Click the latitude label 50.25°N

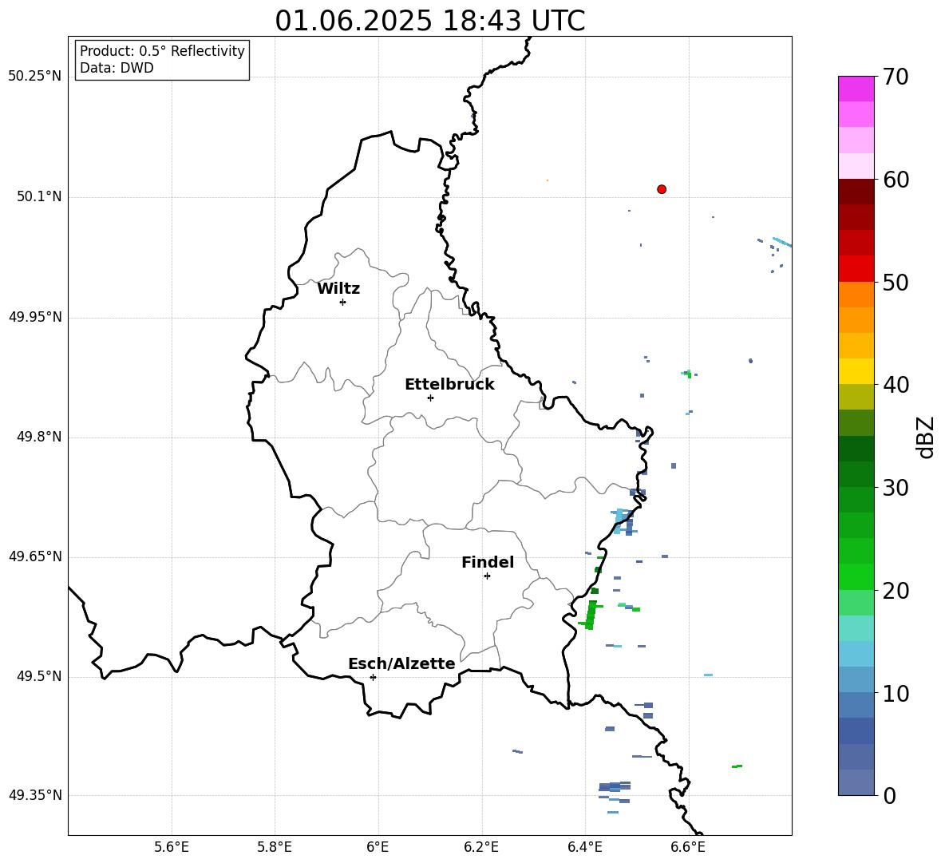tap(35, 76)
